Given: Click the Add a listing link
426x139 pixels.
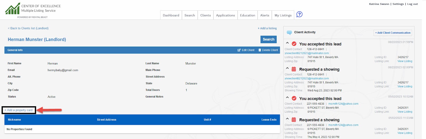Looking at the screenshot, I should point(267,28).
